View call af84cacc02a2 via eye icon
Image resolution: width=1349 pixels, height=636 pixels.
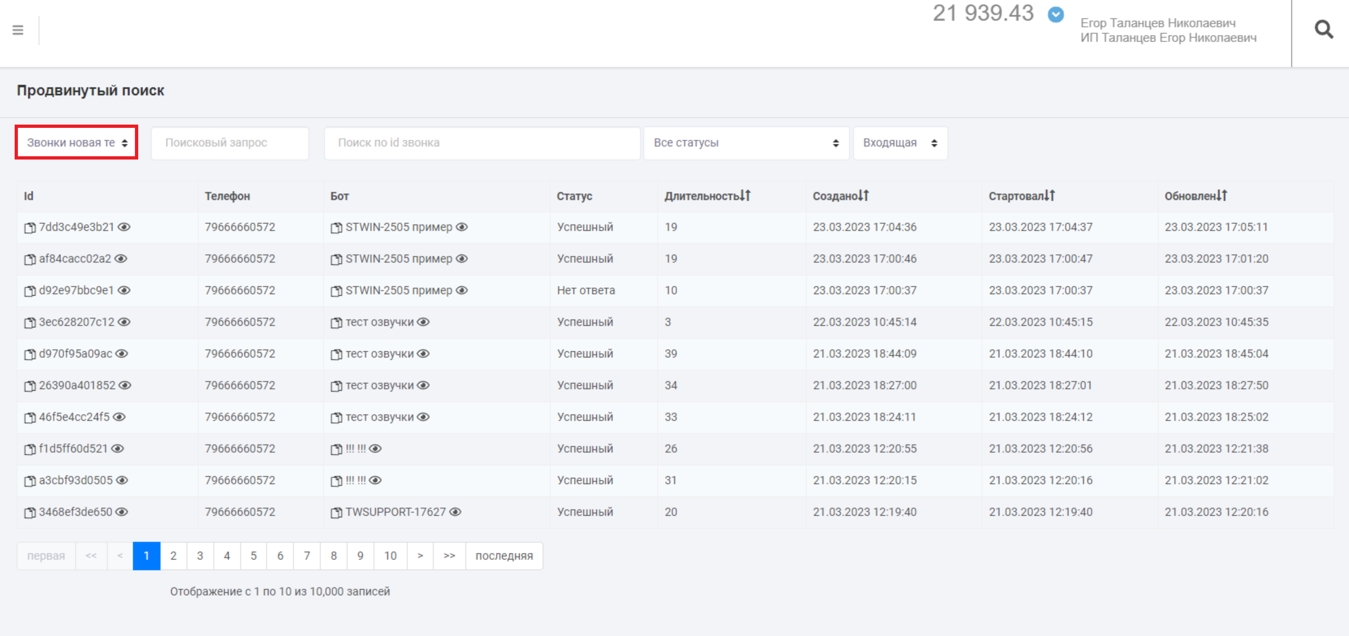click(121, 259)
